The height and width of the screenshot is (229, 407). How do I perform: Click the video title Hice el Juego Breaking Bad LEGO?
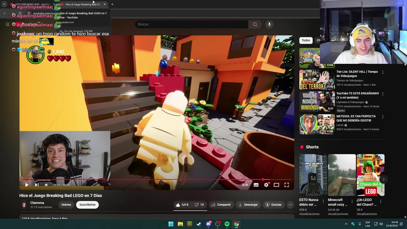coord(60,196)
